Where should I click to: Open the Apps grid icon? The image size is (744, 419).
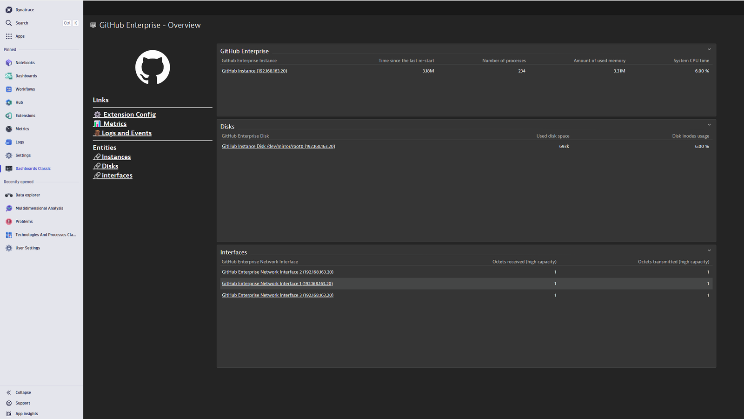point(9,36)
